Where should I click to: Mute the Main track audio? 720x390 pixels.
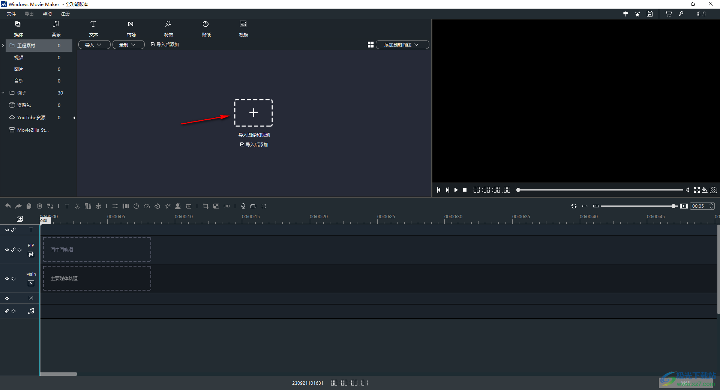[x=13, y=279]
